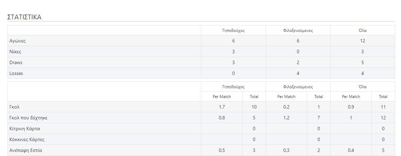Select the 1.7 home goals per match cell

pos(221,107)
